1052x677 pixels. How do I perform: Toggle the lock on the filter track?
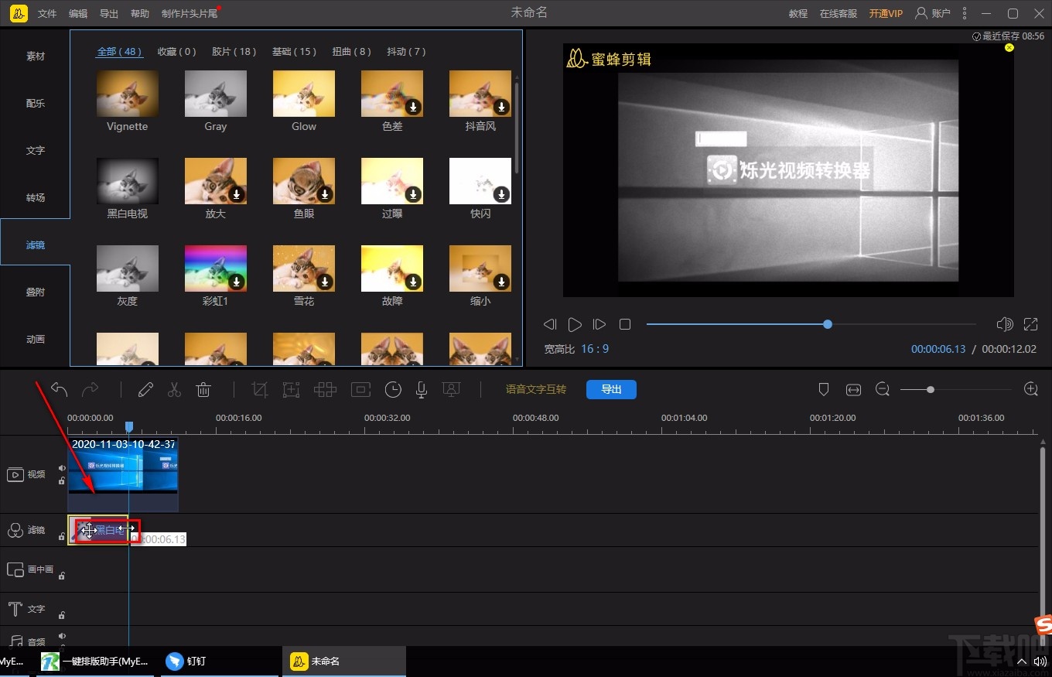click(62, 536)
